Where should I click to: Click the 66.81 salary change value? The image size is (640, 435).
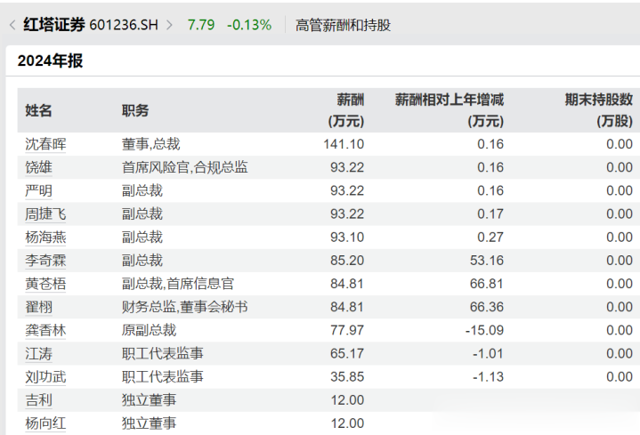[487, 284]
